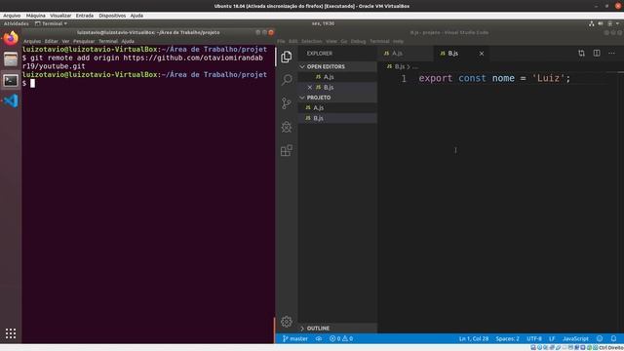Viewport: 624px width, 351px height.
Task: Select B.js in PROJETO folder
Action: click(x=337, y=118)
